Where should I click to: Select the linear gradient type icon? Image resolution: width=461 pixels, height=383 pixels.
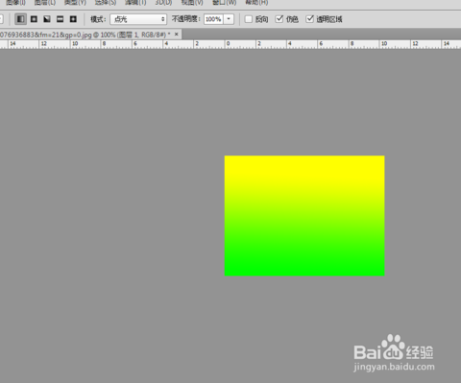(x=21, y=19)
